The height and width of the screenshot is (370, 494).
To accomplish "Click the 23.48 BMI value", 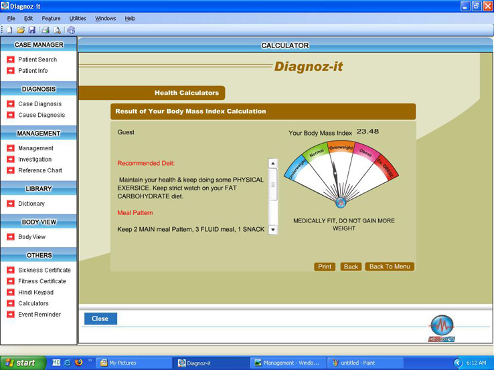I will tap(367, 132).
